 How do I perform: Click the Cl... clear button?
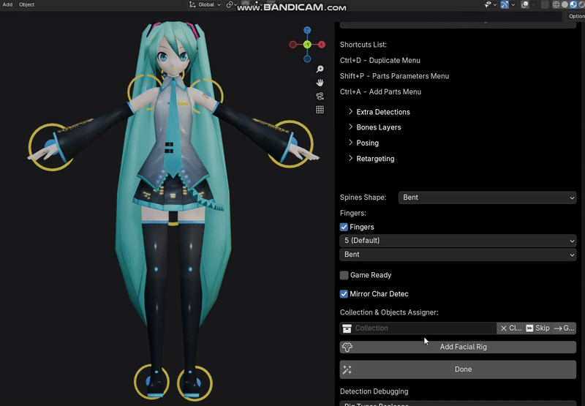point(510,328)
